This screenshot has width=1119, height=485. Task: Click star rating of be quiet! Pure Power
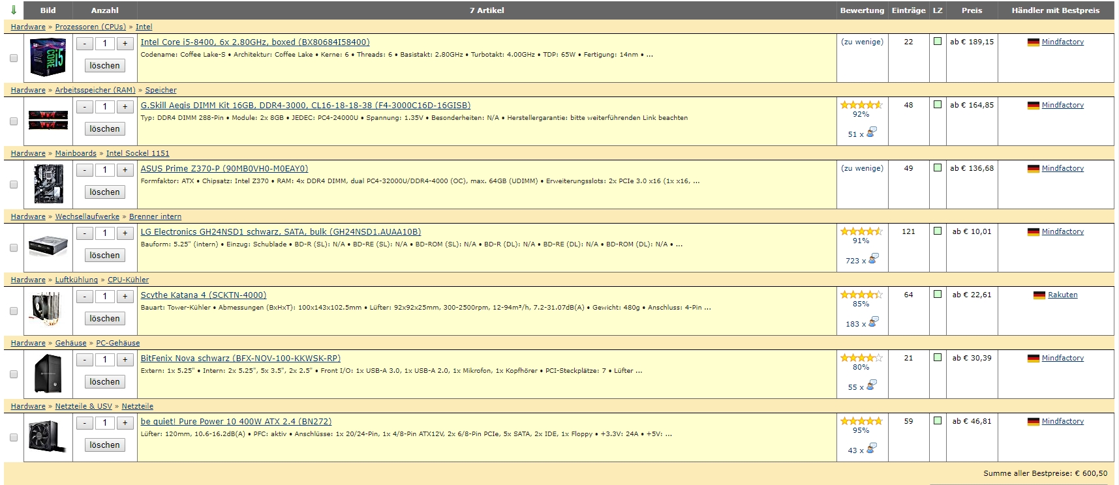(x=861, y=421)
